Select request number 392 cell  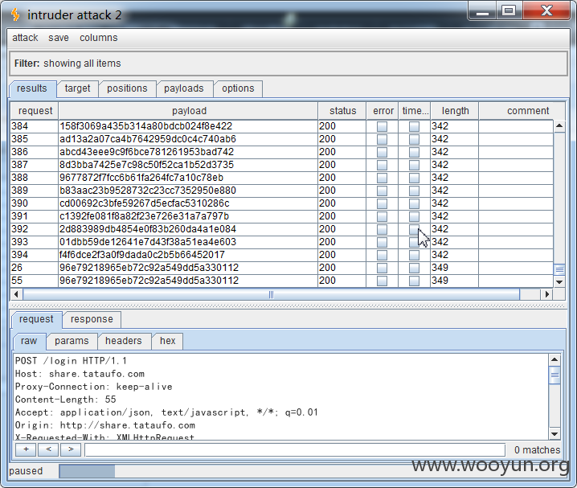point(34,229)
